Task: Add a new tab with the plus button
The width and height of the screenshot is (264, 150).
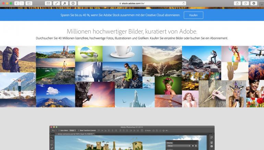Action: click(x=262, y=5)
